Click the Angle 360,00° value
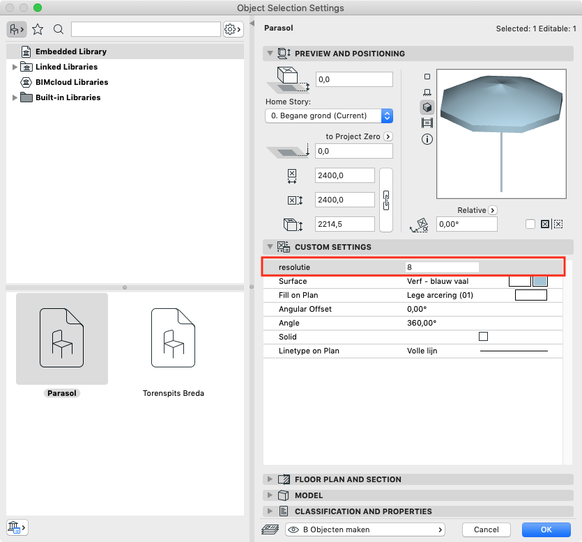The height and width of the screenshot is (542, 582). click(422, 323)
